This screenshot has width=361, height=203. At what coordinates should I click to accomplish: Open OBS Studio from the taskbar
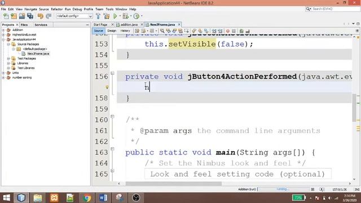click(136, 198)
